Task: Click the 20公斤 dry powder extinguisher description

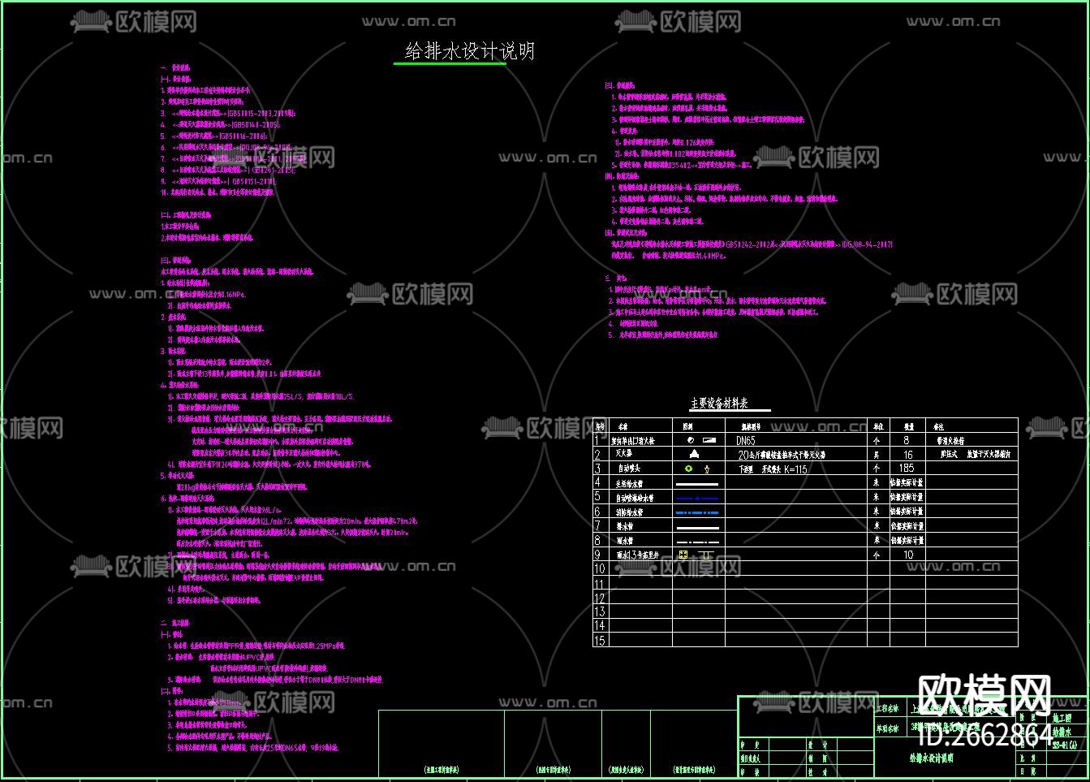Action: pos(782,455)
